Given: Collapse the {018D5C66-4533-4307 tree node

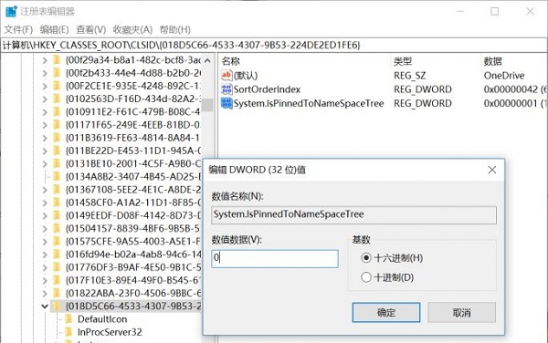Looking at the screenshot, I should 45,307.
